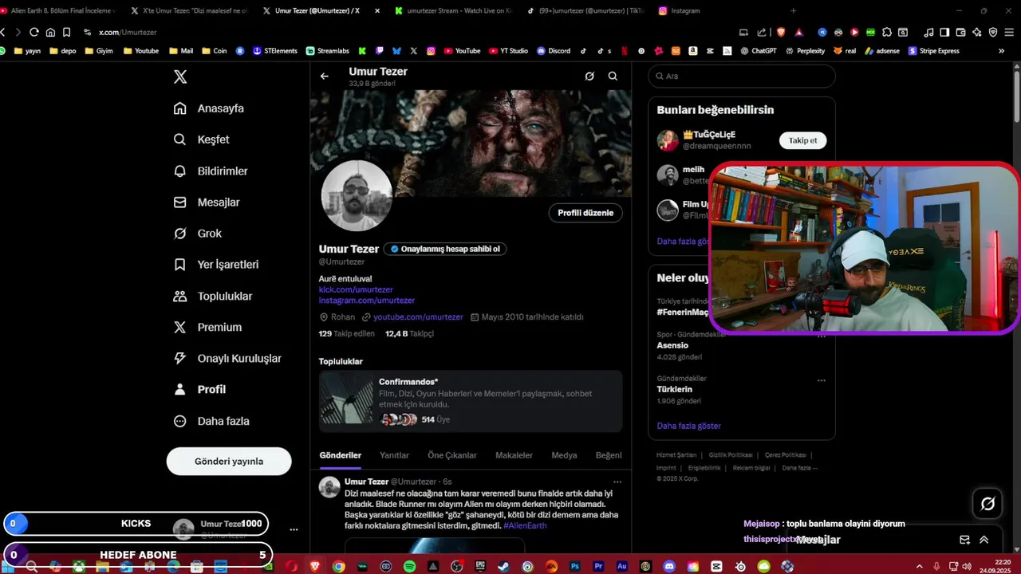Image resolution: width=1021 pixels, height=574 pixels.
Task: Open Grok from sidebar
Action: 198,234
